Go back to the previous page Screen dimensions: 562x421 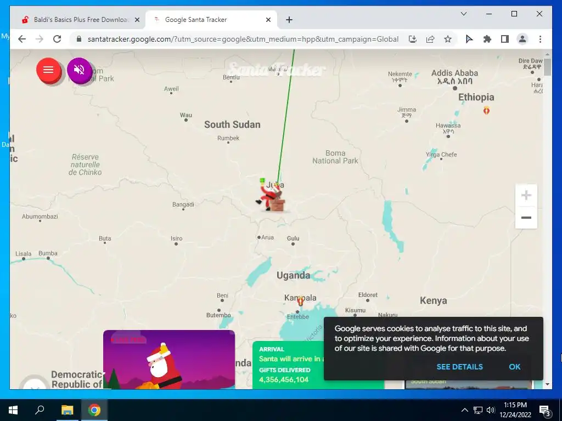coord(22,39)
